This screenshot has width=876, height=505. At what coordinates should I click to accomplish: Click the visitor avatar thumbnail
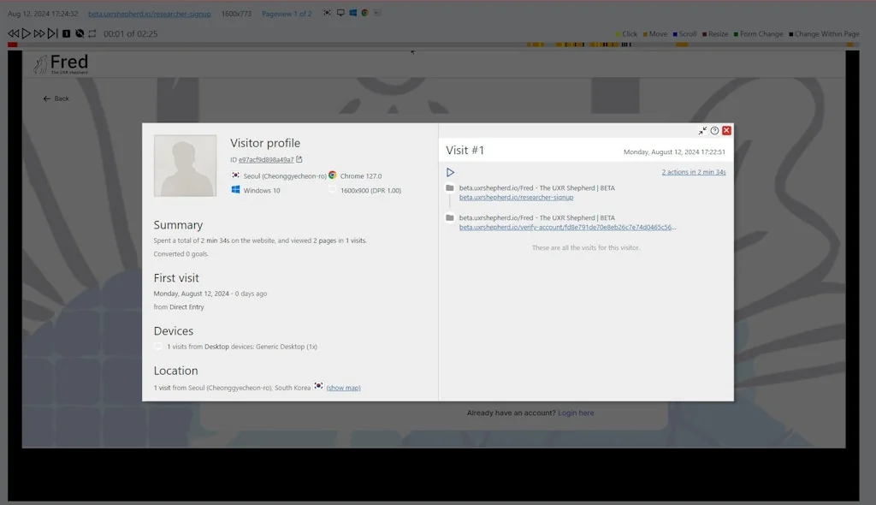185,164
